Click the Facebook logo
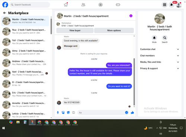 (x=5, y=5)
